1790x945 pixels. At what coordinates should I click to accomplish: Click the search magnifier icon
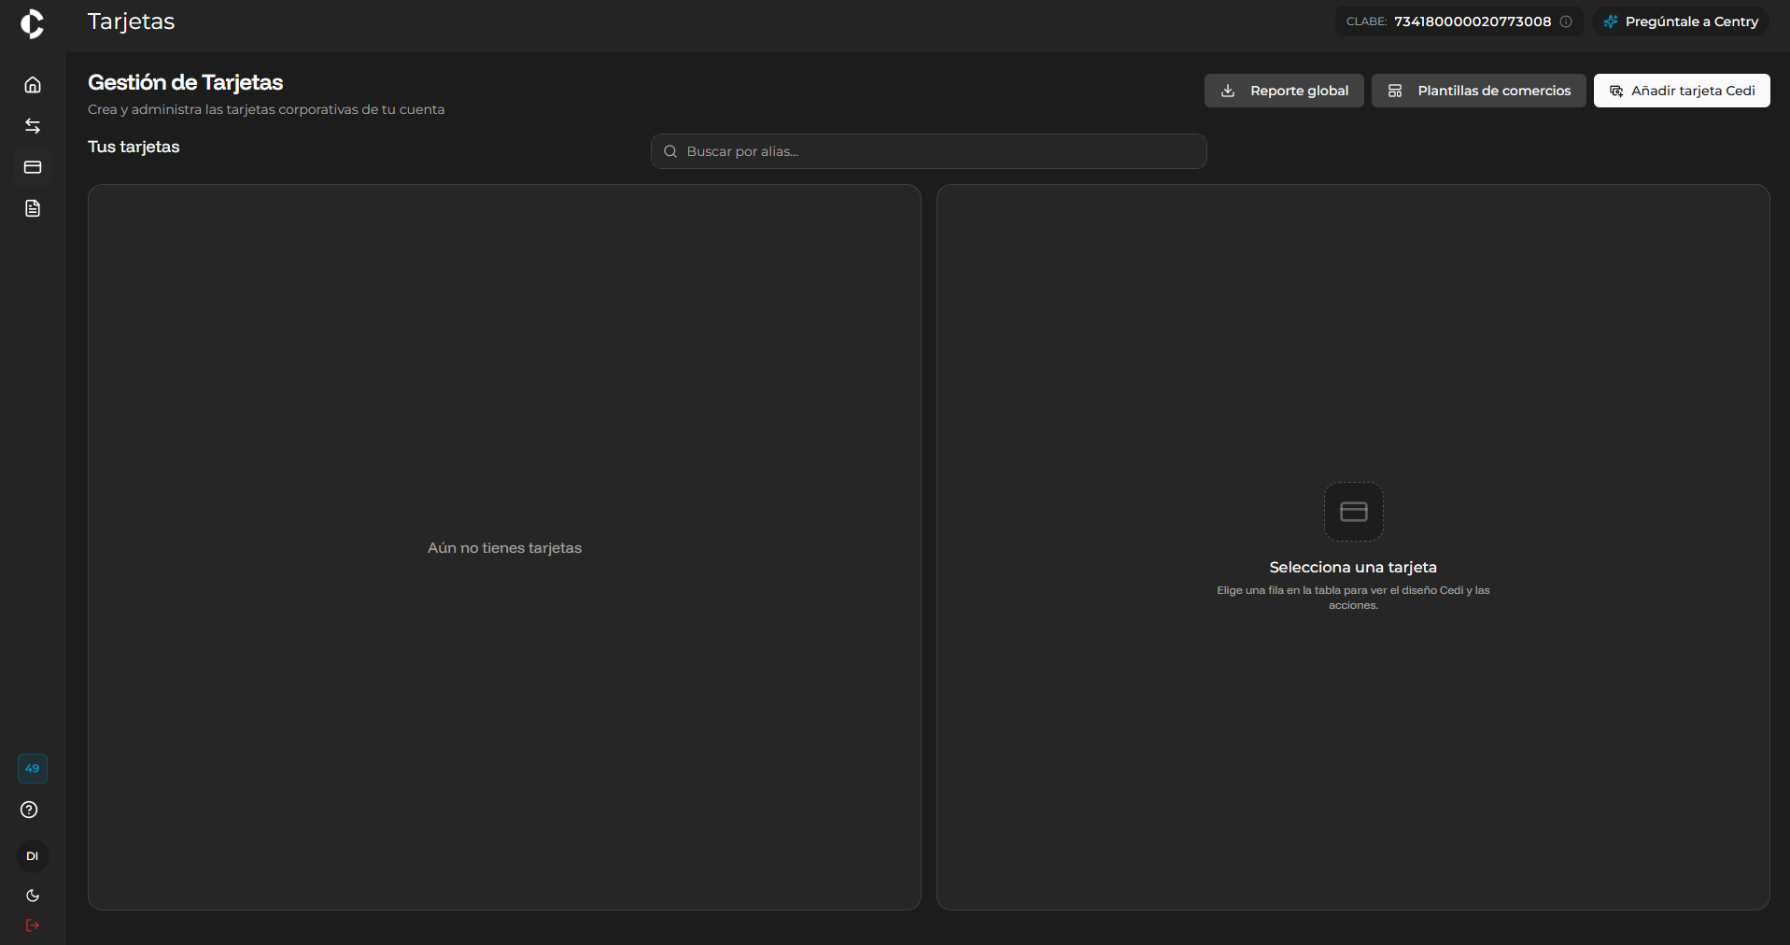pyautogui.click(x=670, y=151)
